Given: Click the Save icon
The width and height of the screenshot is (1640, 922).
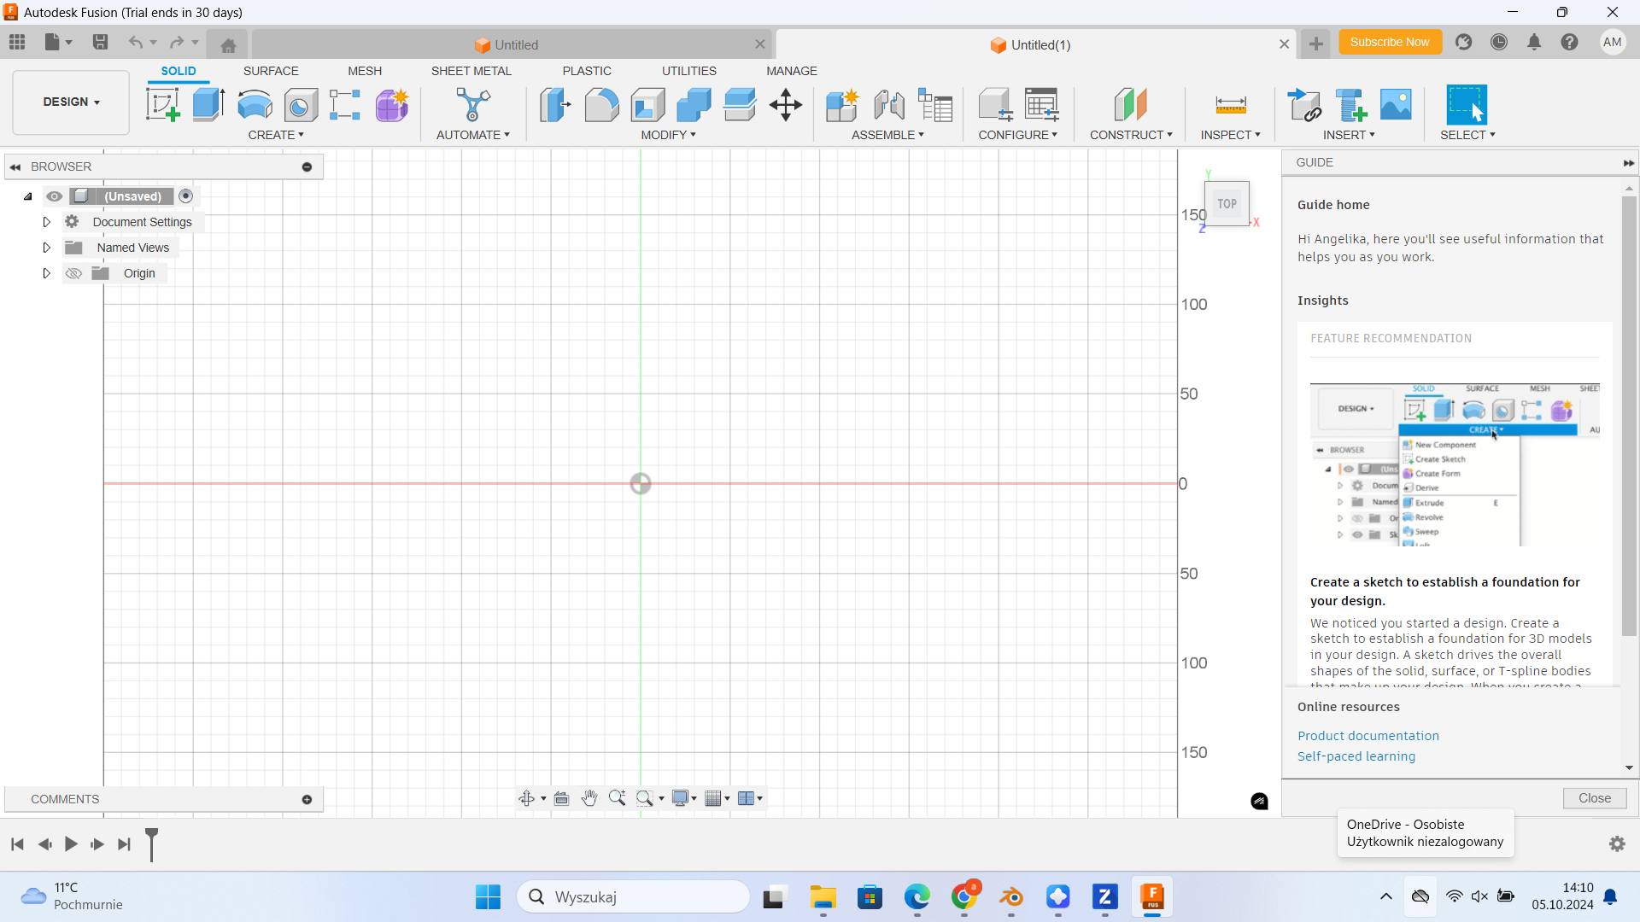Looking at the screenshot, I should (x=100, y=42).
